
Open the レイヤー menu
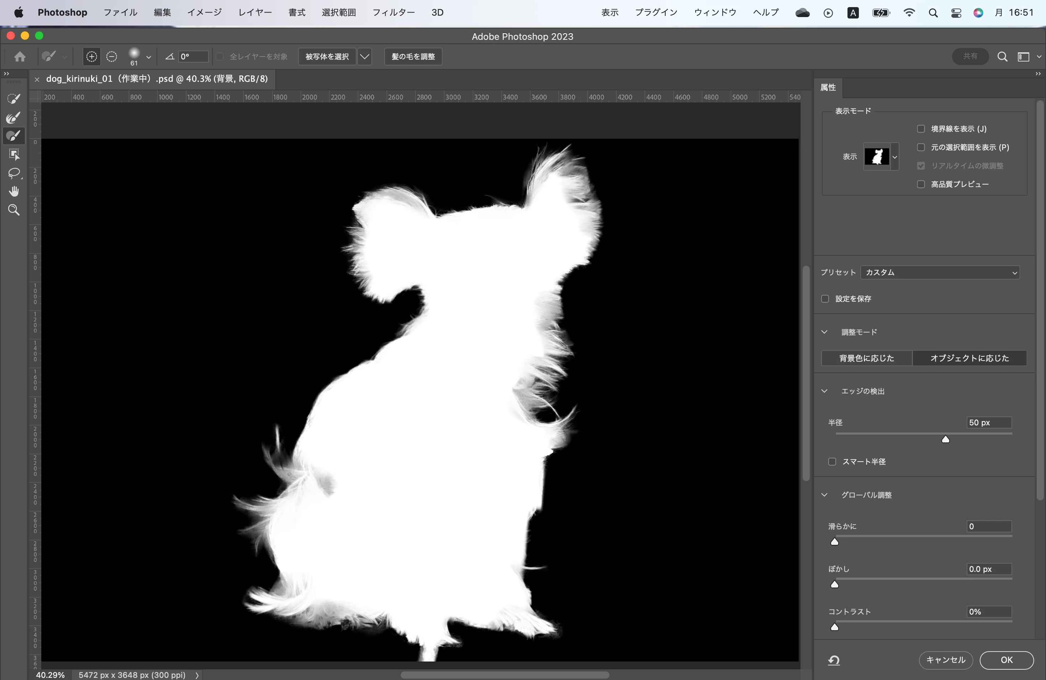click(x=254, y=12)
